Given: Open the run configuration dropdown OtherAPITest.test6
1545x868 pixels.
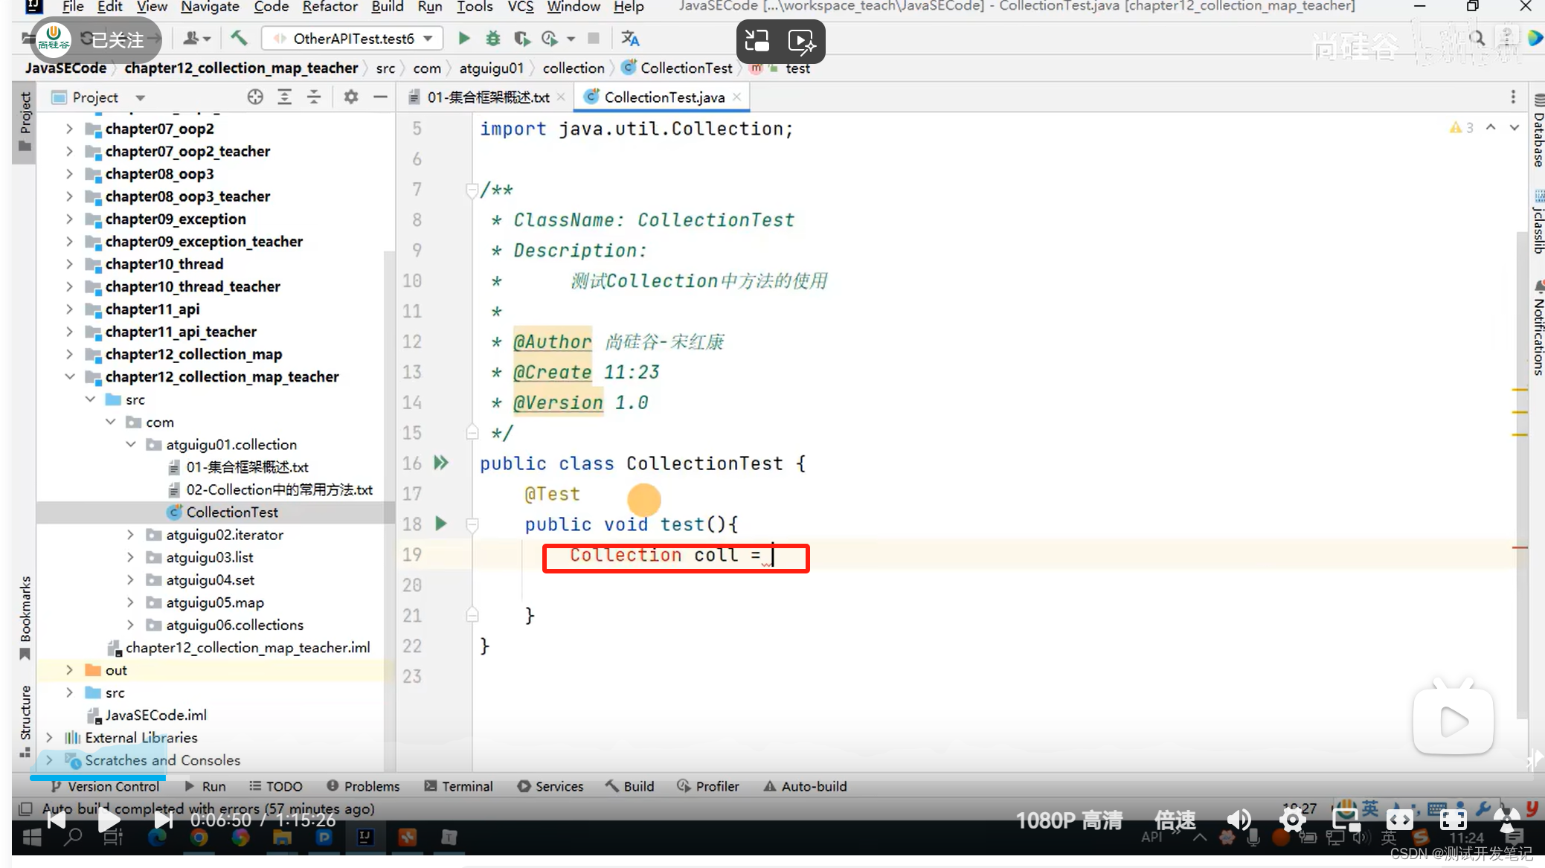Looking at the screenshot, I should pos(353,38).
